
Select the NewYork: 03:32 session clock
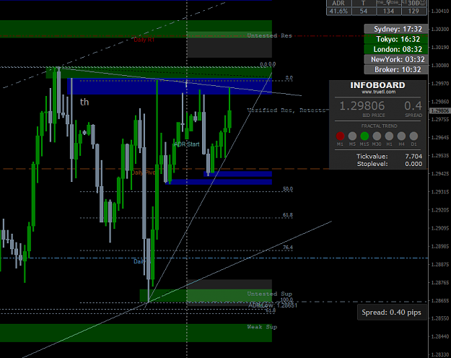click(395, 59)
